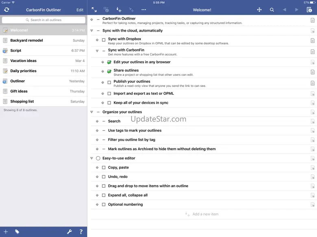Tap the diamond handle beside CarbonFin Outliner

coord(91,19)
